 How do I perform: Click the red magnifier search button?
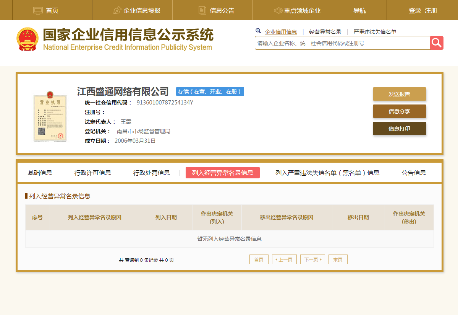[436, 43]
